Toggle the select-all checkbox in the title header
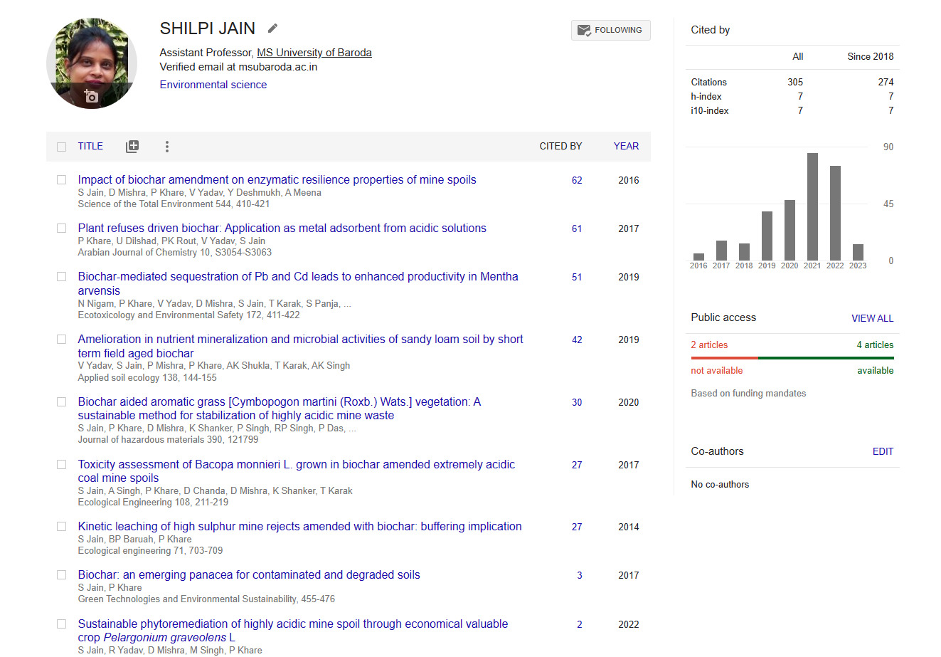This screenshot has width=941, height=657. coord(62,147)
